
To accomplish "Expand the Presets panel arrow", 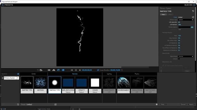I will tap(3, 5).
